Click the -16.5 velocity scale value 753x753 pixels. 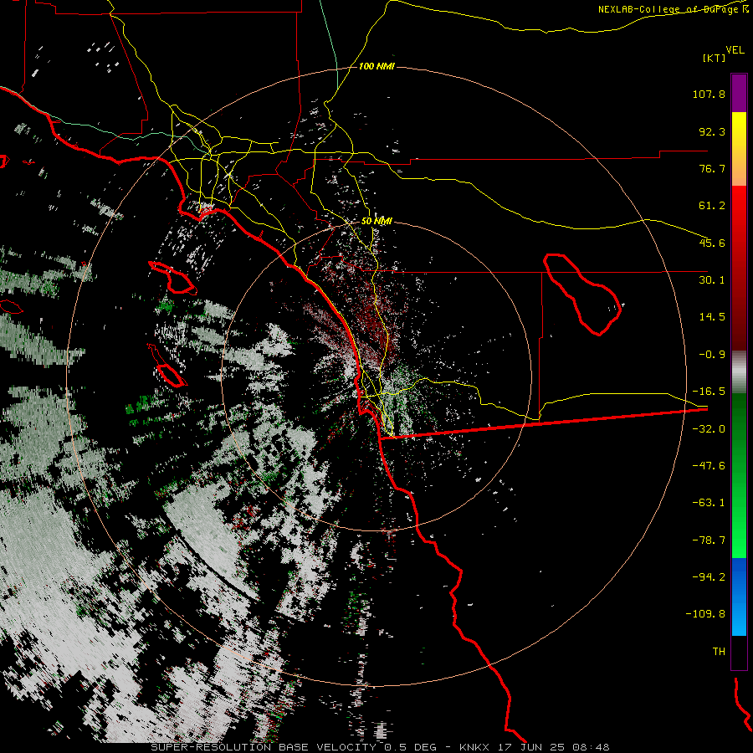coord(709,392)
